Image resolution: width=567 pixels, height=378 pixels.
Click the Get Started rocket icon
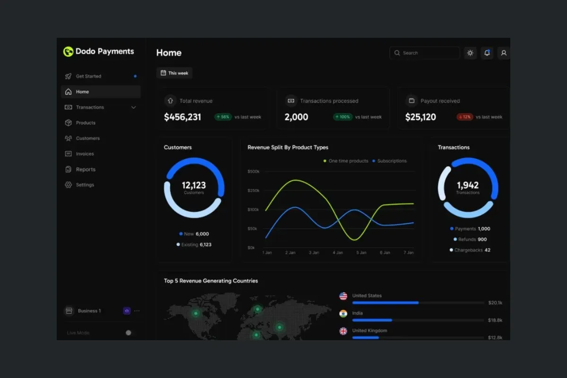(68, 76)
